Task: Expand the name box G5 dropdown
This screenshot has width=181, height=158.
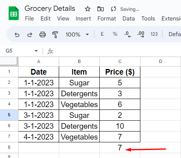Action: click(36, 51)
